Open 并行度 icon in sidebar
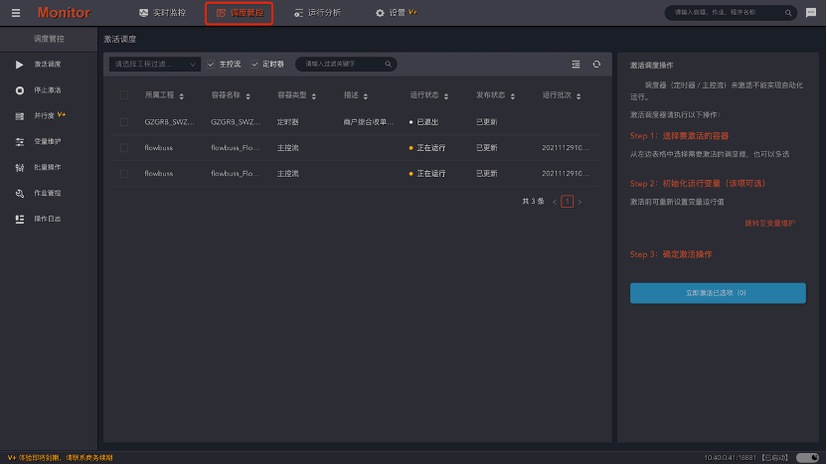 coord(20,116)
